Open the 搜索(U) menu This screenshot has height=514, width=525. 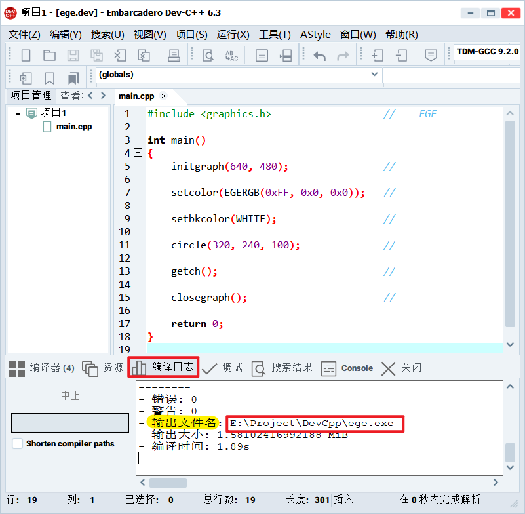click(107, 35)
